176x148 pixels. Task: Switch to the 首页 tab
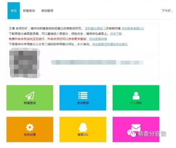[x=14, y=11]
